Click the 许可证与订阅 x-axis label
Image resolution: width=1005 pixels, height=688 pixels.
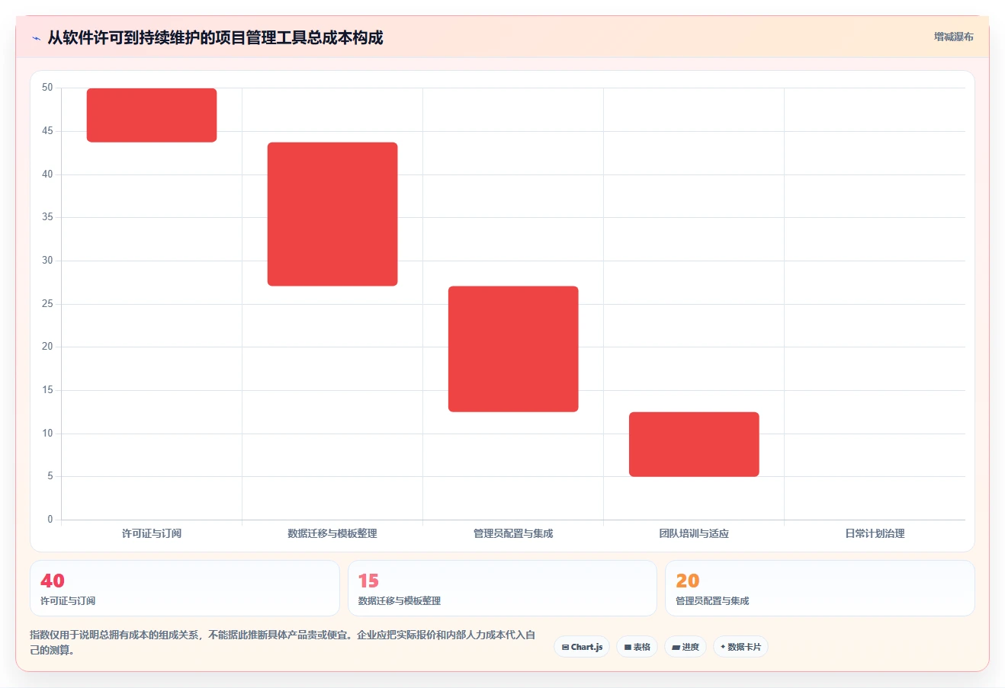tap(152, 533)
